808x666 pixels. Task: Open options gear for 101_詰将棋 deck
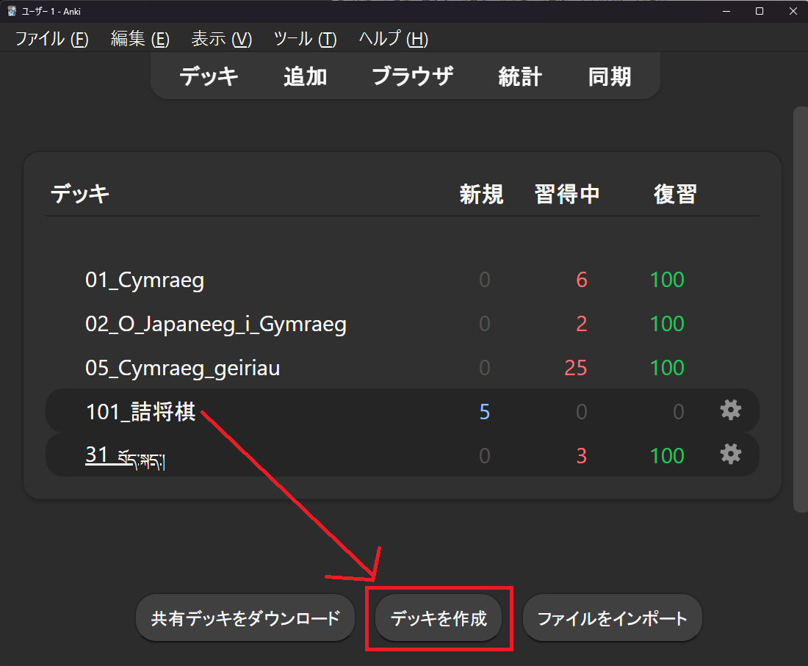[730, 410]
